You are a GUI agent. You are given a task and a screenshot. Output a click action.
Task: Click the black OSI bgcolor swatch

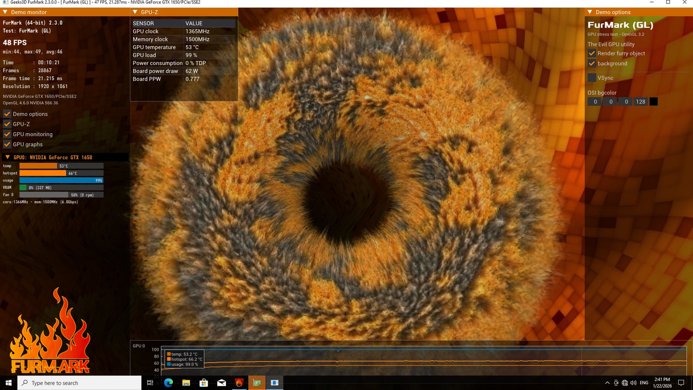pyautogui.click(x=654, y=102)
